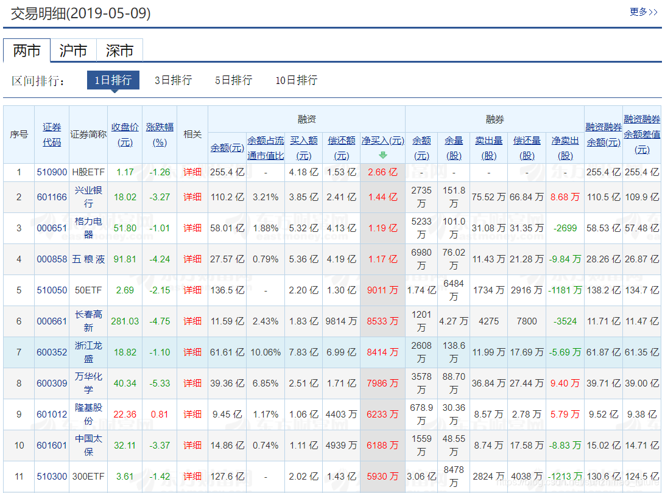The width and height of the screenshot is (665, 493).
Task: Click 详细 for 隆基股份 row
Action: click(x=192, y=414)
